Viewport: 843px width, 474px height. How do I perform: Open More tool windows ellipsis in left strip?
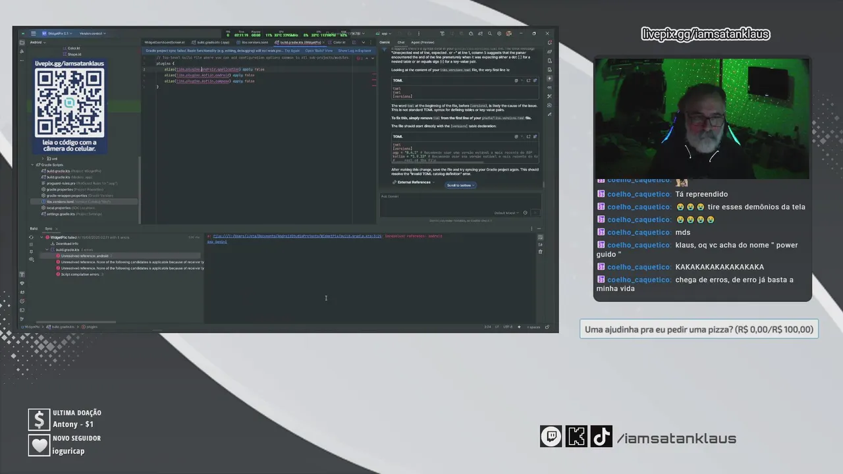coord(22,61)
